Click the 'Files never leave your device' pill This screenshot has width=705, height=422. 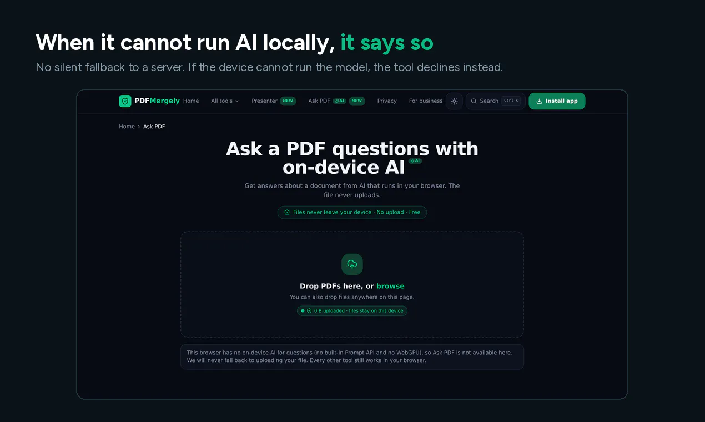click(352, 212)
